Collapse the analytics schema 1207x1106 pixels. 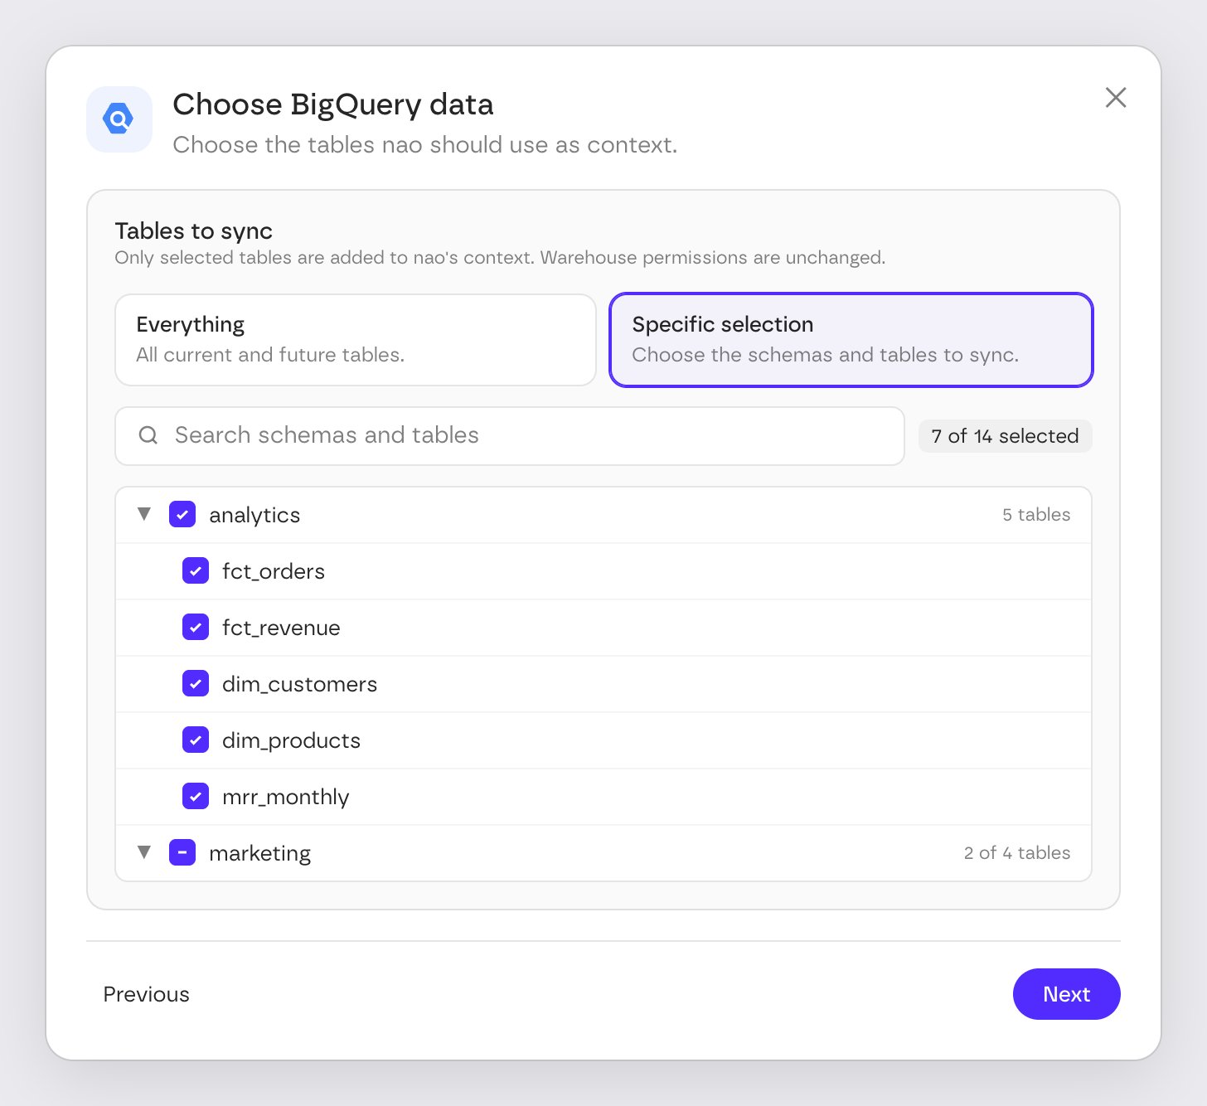(144, 514)
